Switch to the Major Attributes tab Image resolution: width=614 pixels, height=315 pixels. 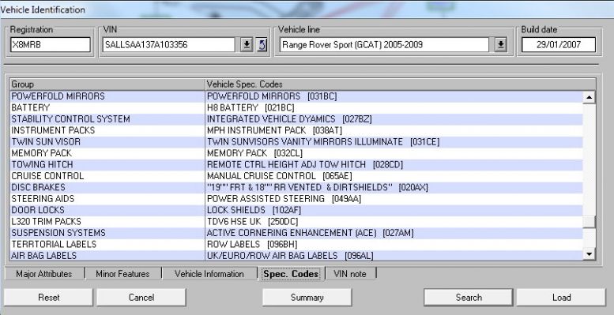click(x=44, y=274)
